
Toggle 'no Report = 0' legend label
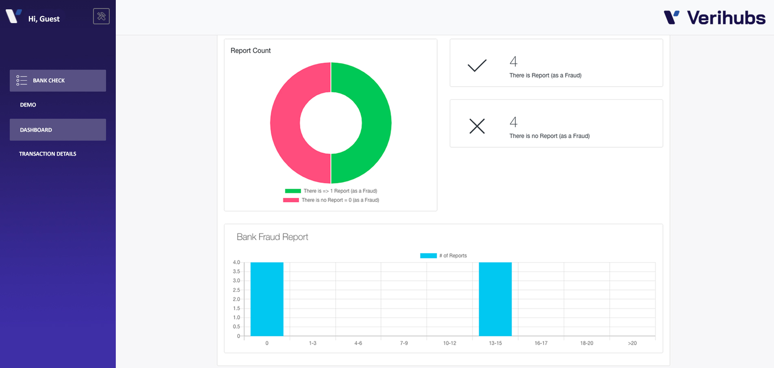pos(340,200)
